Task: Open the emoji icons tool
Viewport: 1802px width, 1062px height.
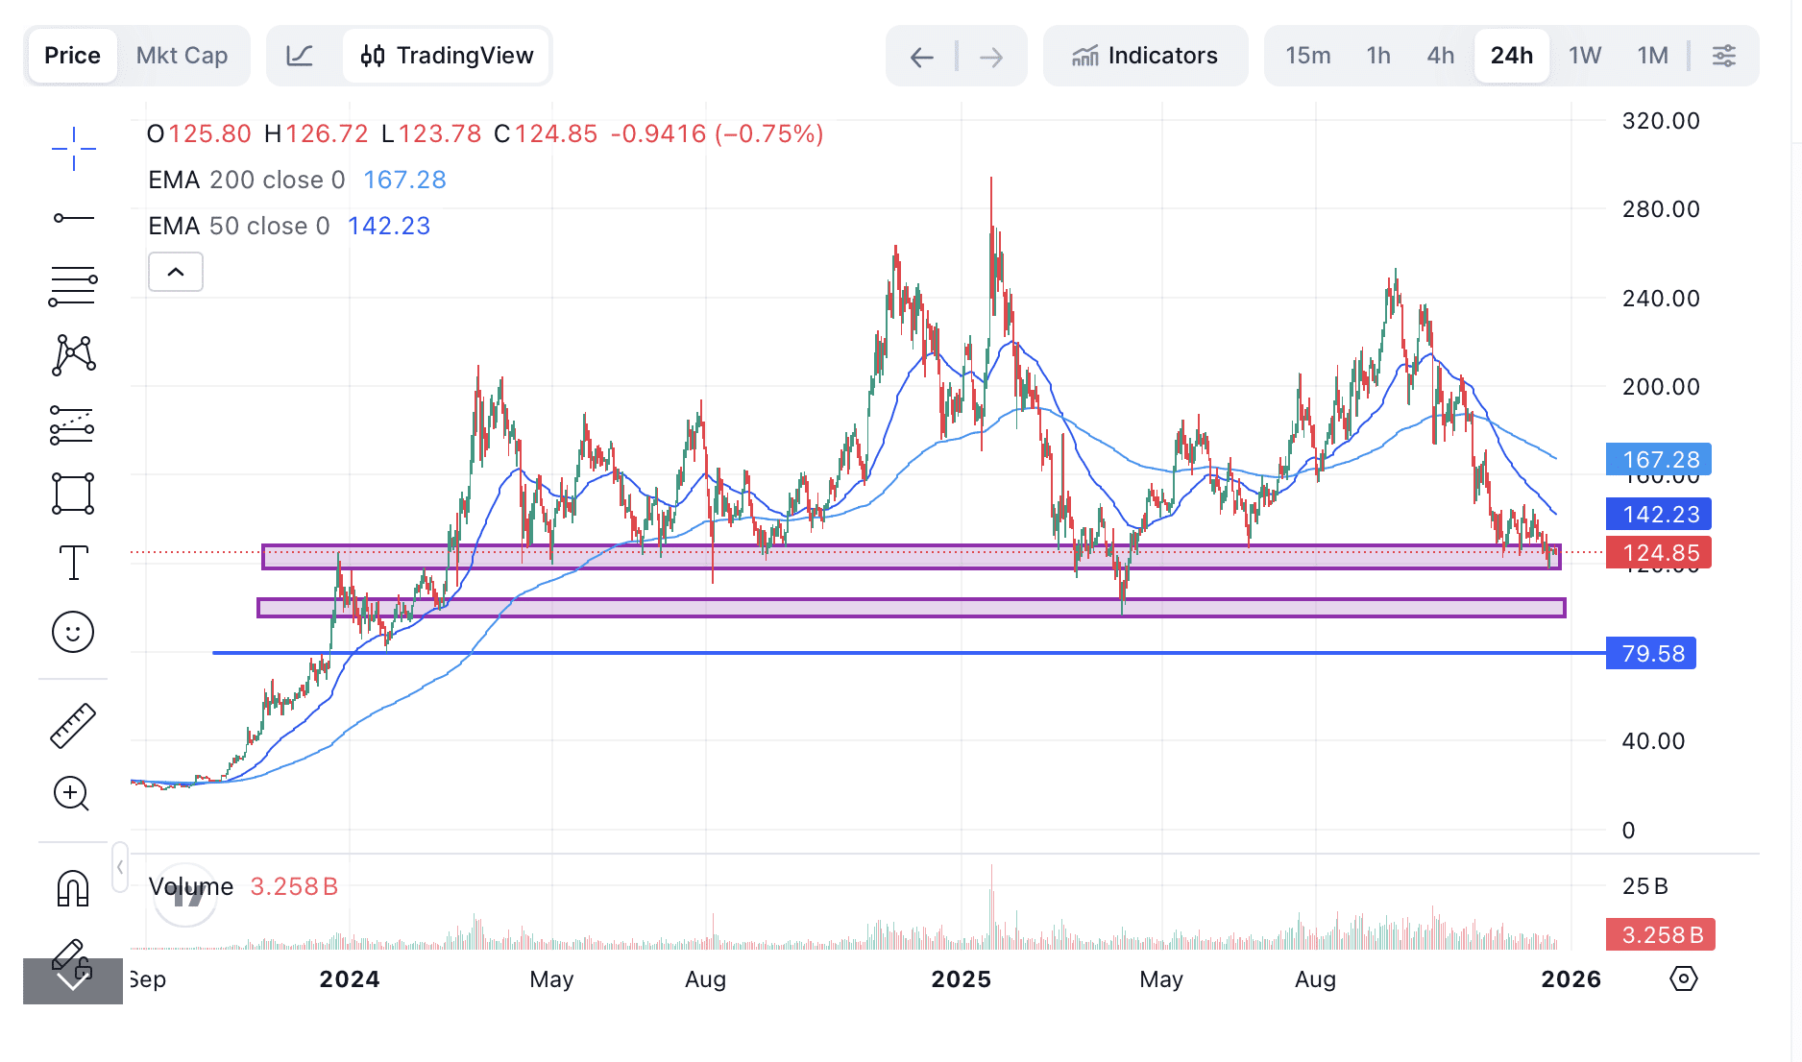Action: pos(73,632)
